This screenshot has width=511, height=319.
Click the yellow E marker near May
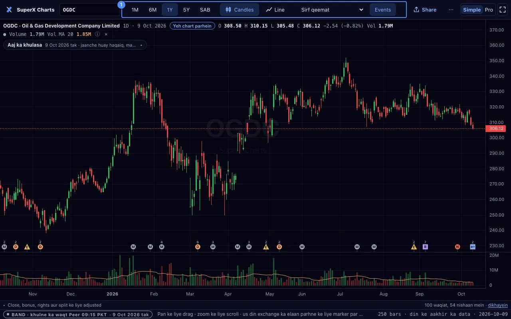tap(266, 247)
